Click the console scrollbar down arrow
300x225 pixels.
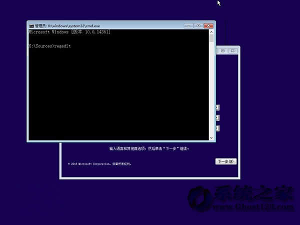click(x=212, y=137)
